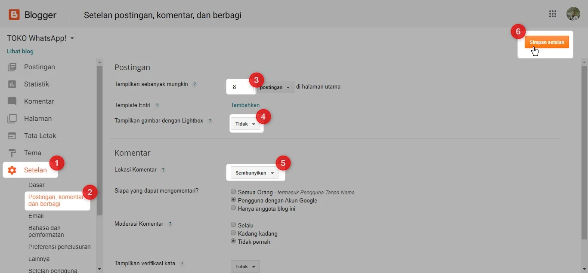588x273 pixels.
Task: Click Tambahkan link for Template Entri
Action: click(245, 105)
